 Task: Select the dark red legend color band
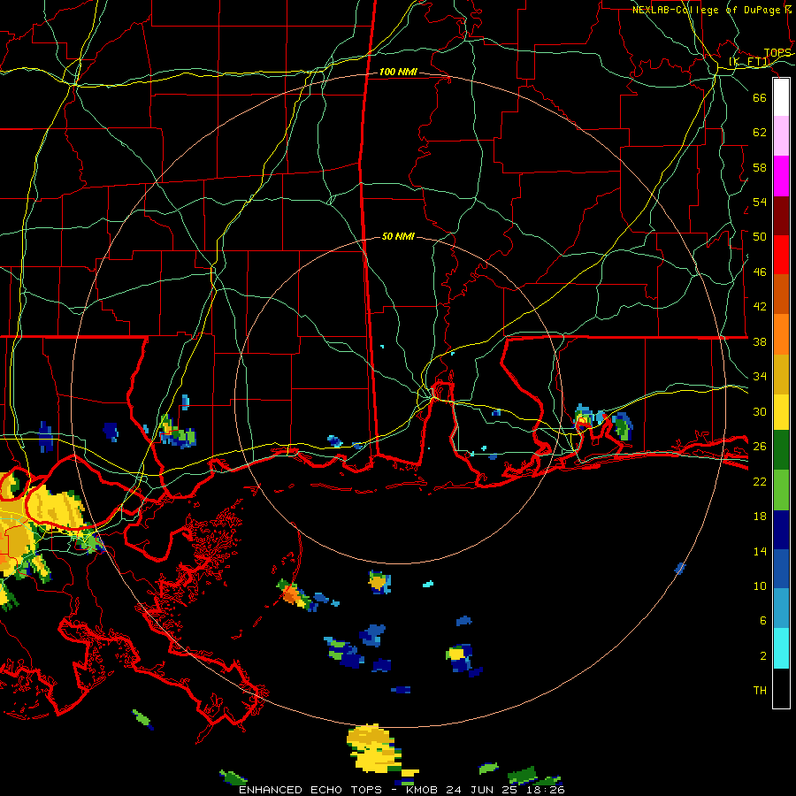pos(781,215)
